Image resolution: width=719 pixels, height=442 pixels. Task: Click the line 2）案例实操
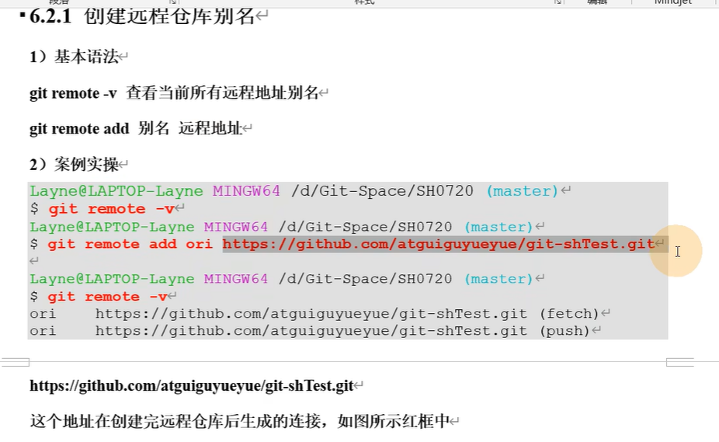[75, 165]
